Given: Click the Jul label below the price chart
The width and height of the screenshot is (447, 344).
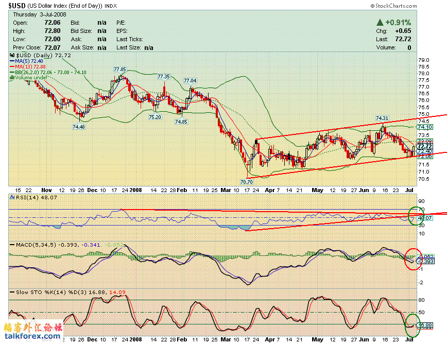Looking at the screenshot, I should [409, 190].
